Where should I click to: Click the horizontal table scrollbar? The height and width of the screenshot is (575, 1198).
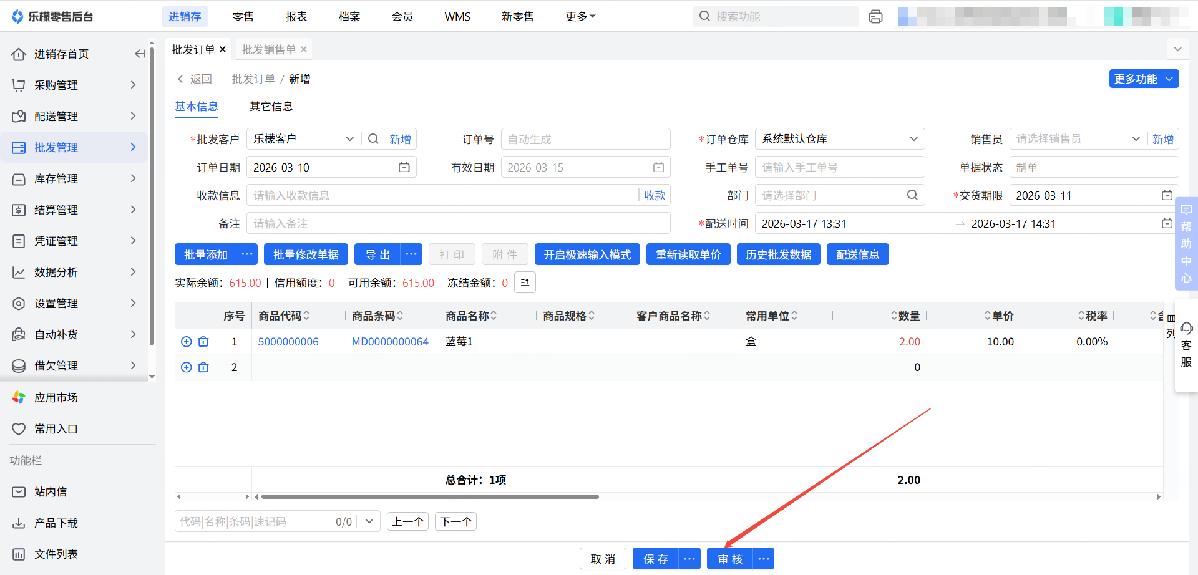430,497
